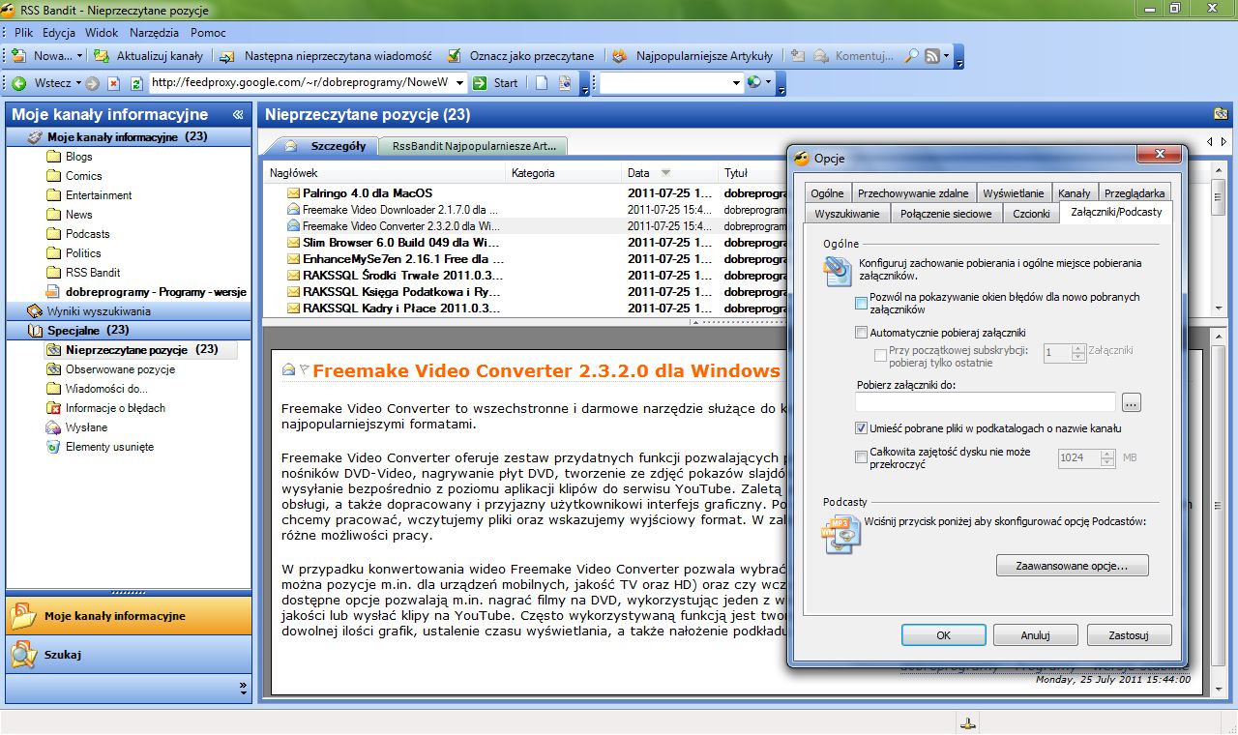
Task: Open article title 'Freemake Video Converter 2.3.2.0 dla Windows'
Action: [546, 371]
